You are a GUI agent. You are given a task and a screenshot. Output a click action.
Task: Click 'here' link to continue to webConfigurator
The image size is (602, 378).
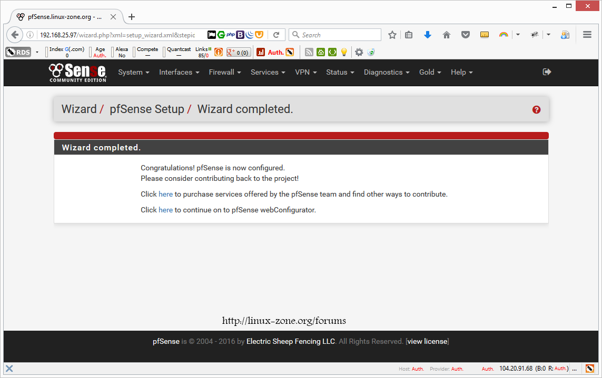tap(165, 210)
